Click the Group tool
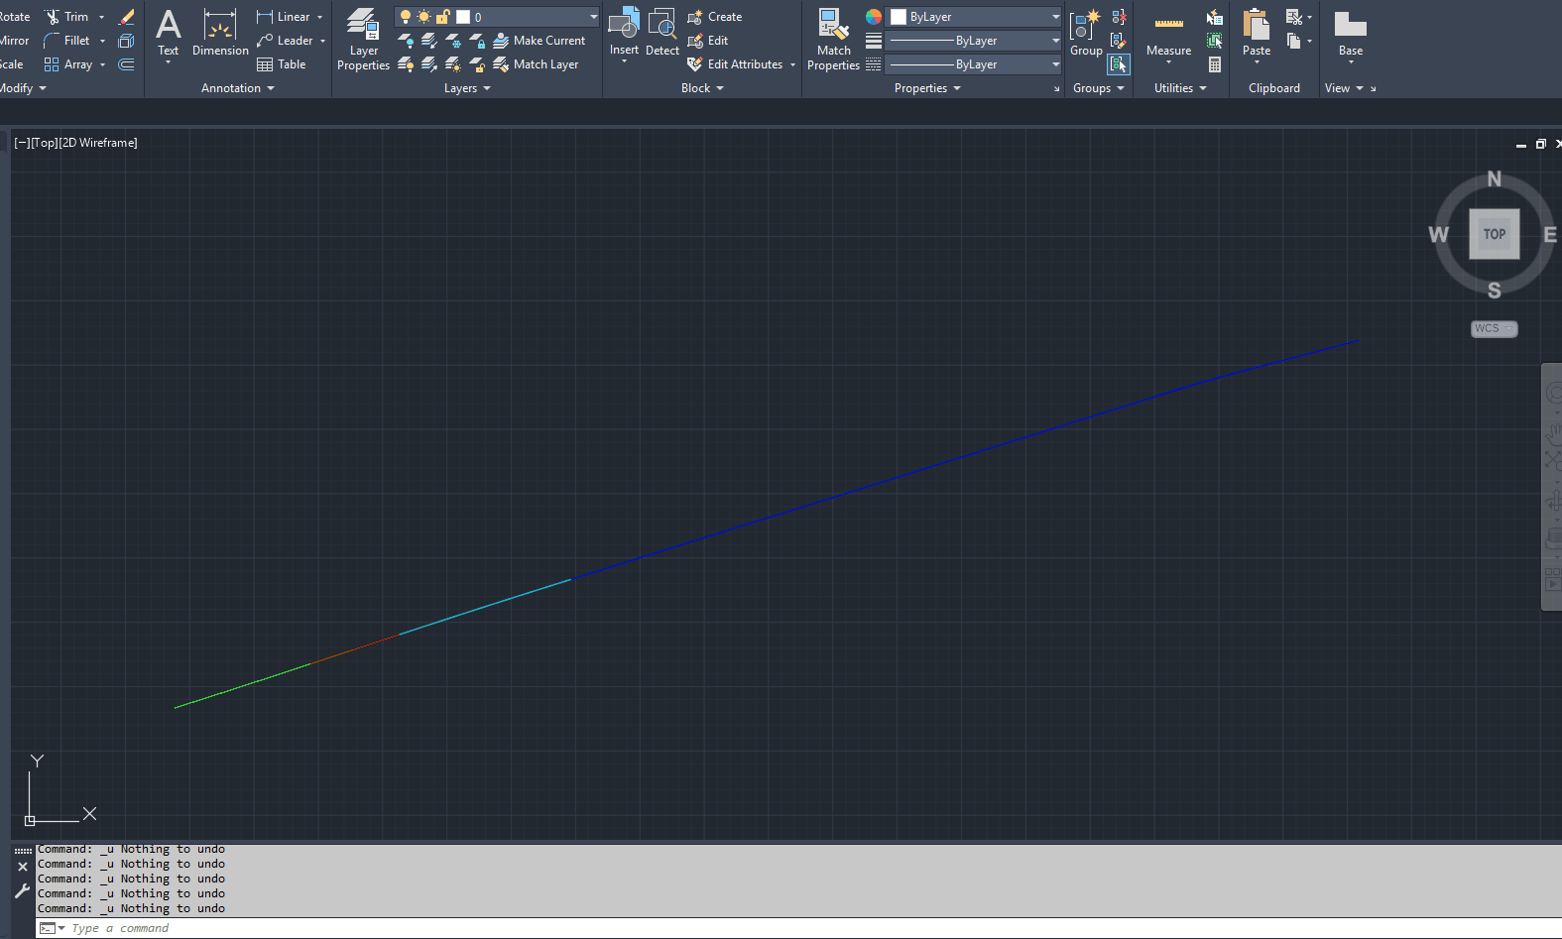This screenshot has height=939, width=1562. tap(1086, 33)
